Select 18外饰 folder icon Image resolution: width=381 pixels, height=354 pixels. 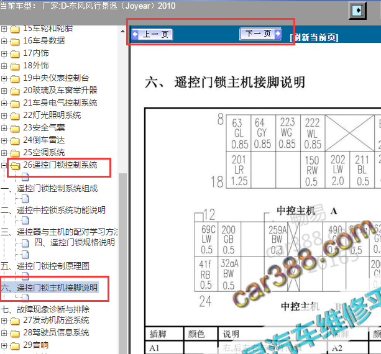[15, 66]
